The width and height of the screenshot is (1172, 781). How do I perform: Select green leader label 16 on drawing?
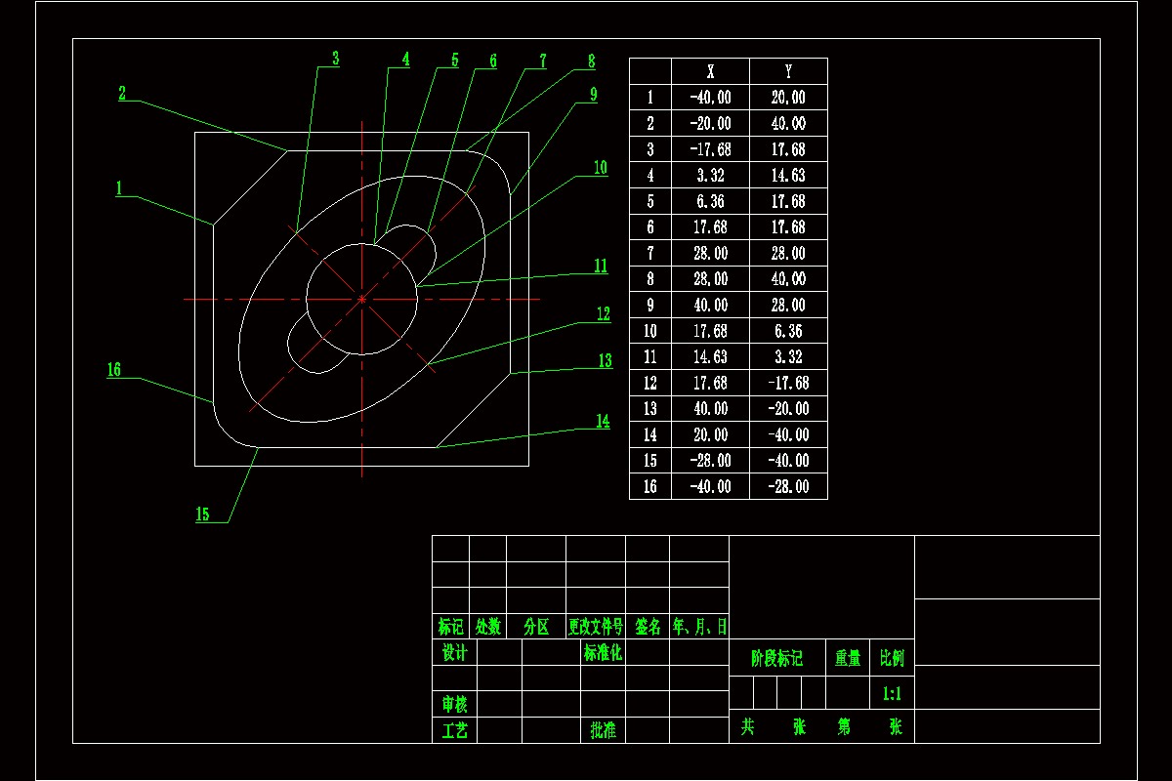(x=114, y=370)
